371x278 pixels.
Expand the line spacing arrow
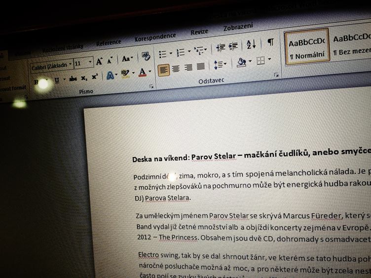pyautogui.click(x=225, y=64)
